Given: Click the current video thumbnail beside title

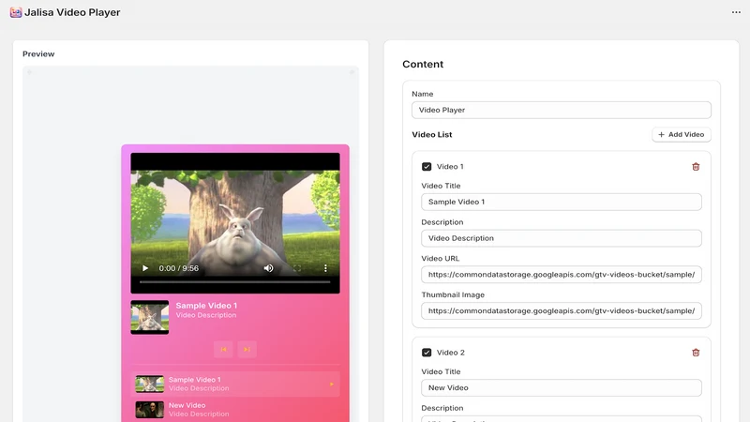Looking at the screenshot, I should (x=150, y=317).
